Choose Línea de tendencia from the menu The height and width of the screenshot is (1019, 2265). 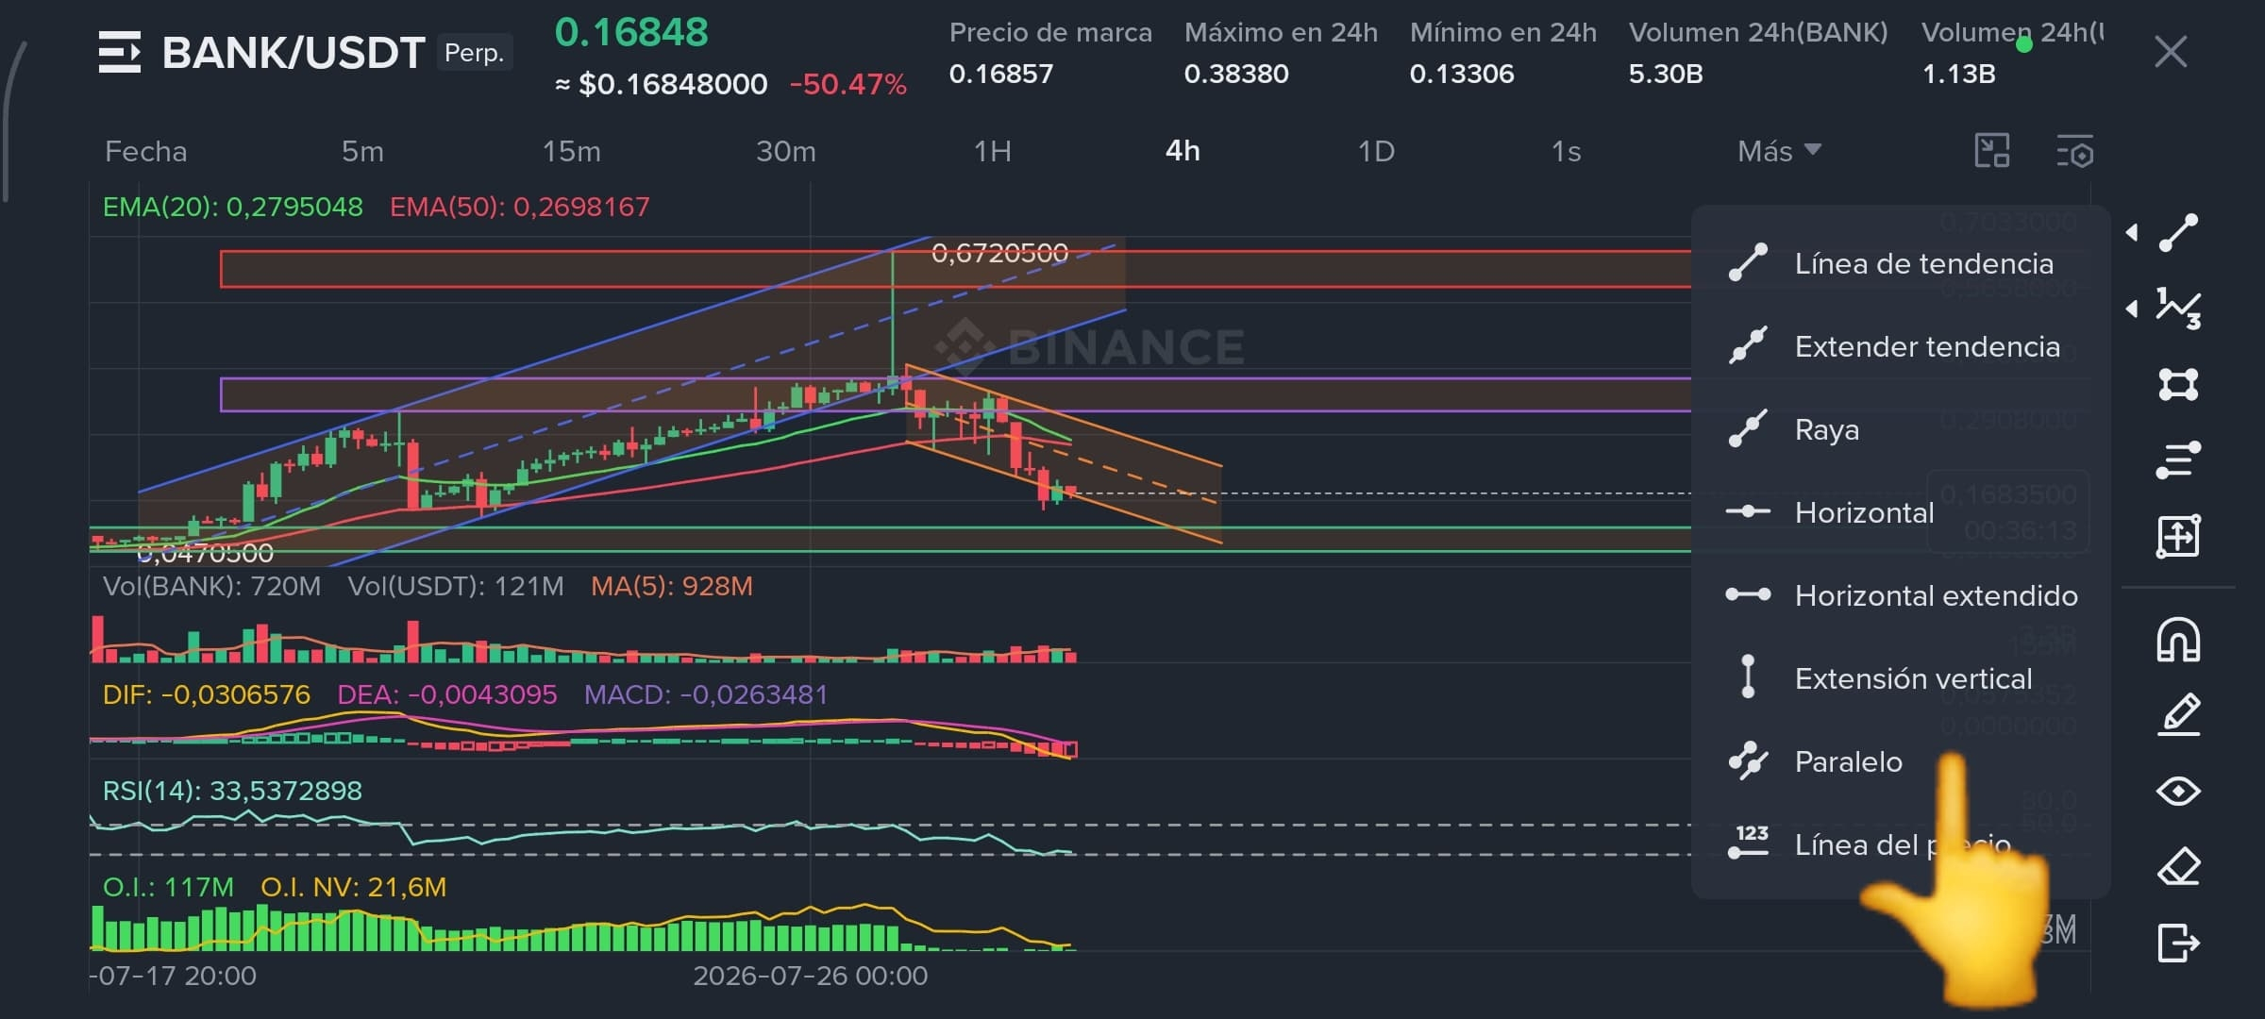1902,263
